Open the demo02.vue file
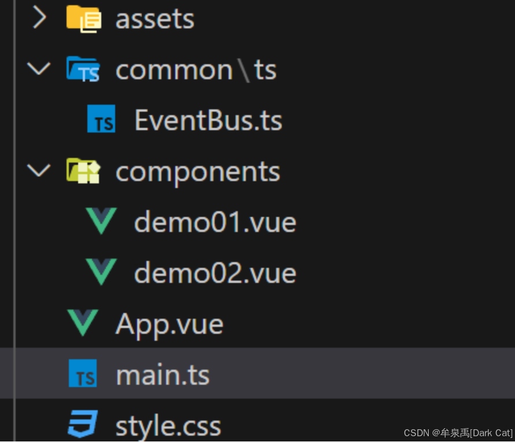This screenshot has height=442, width=515. 215,273
